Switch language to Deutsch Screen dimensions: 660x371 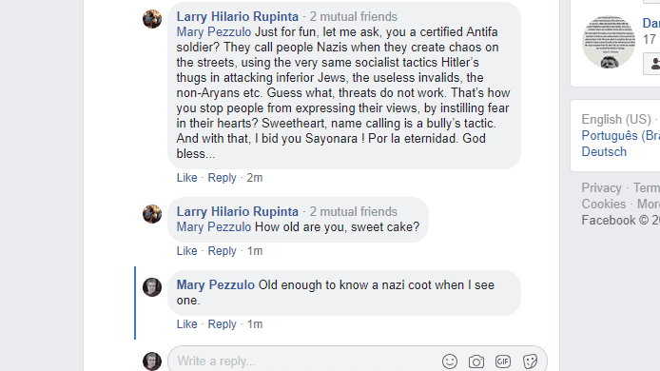604,151
